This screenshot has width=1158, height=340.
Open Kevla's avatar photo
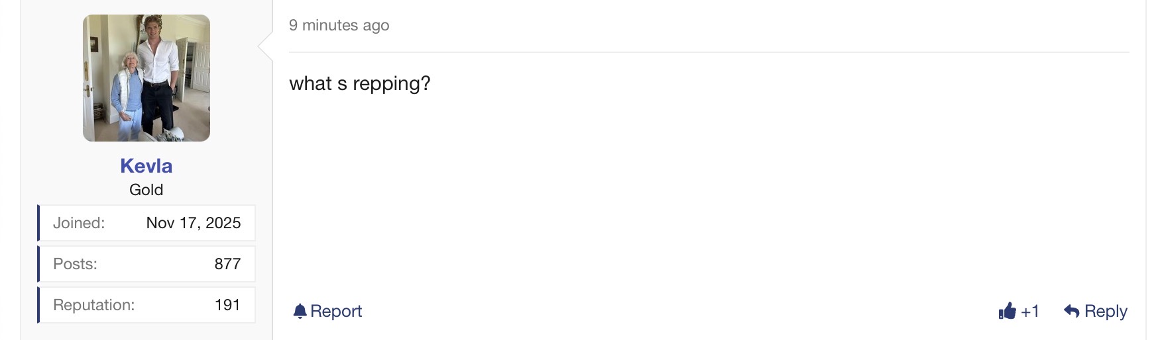point(146,78)
